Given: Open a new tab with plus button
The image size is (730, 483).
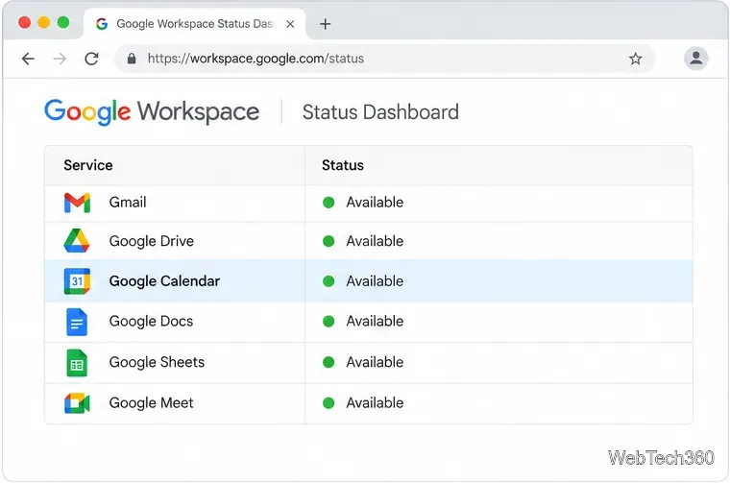Looking at the screenshot, I should pos(326,24).
